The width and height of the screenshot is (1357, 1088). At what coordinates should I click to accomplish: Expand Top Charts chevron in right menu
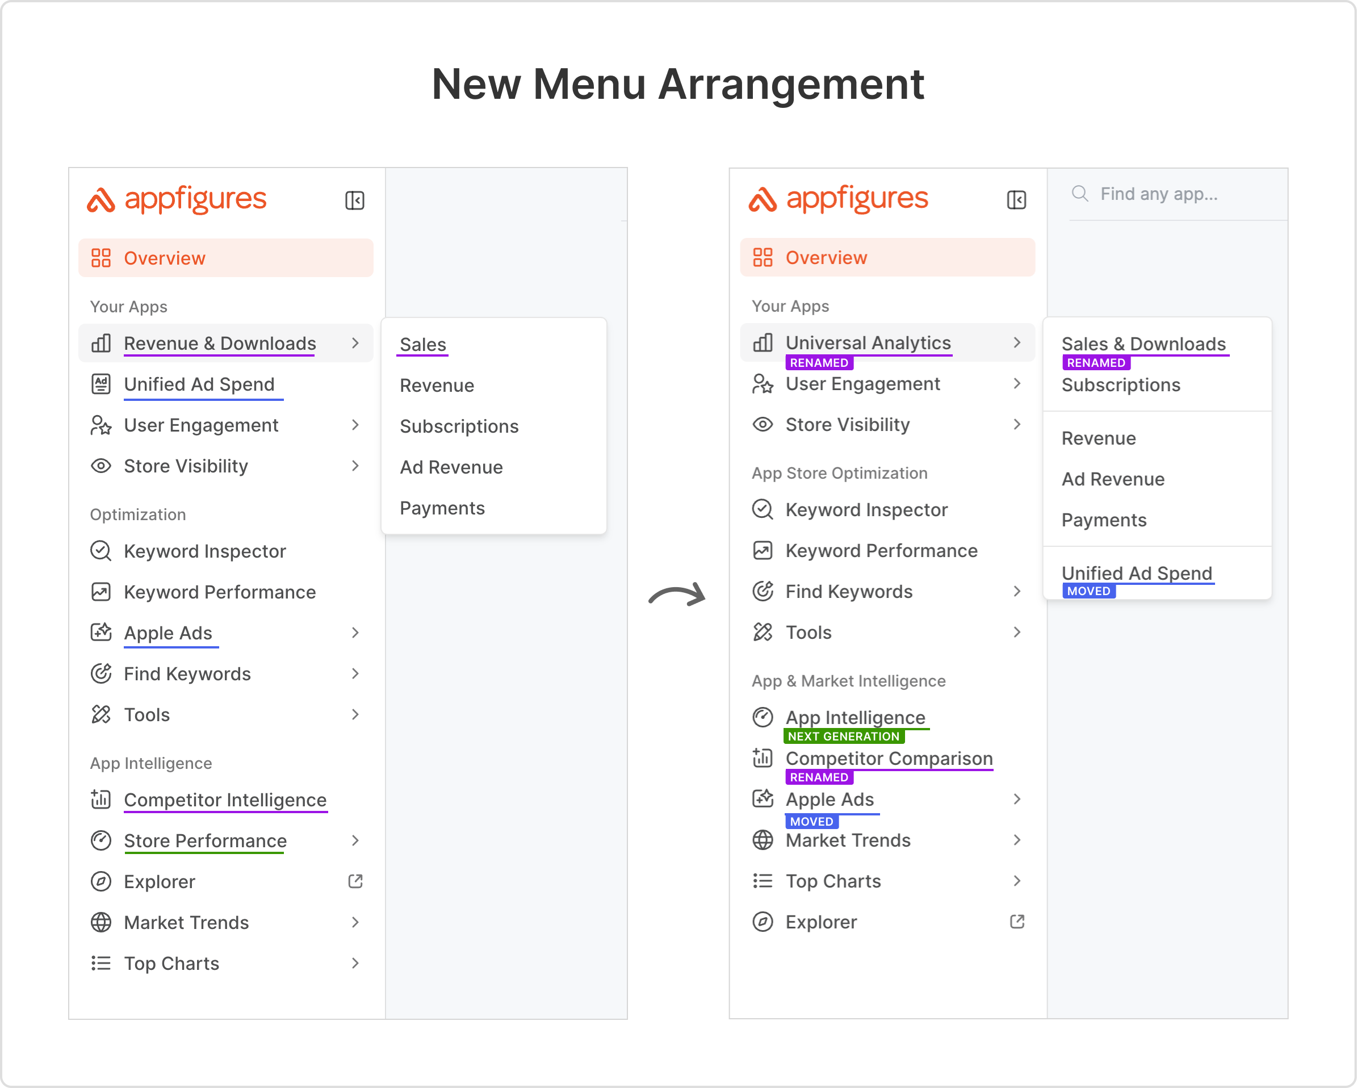coord(1016,881)
